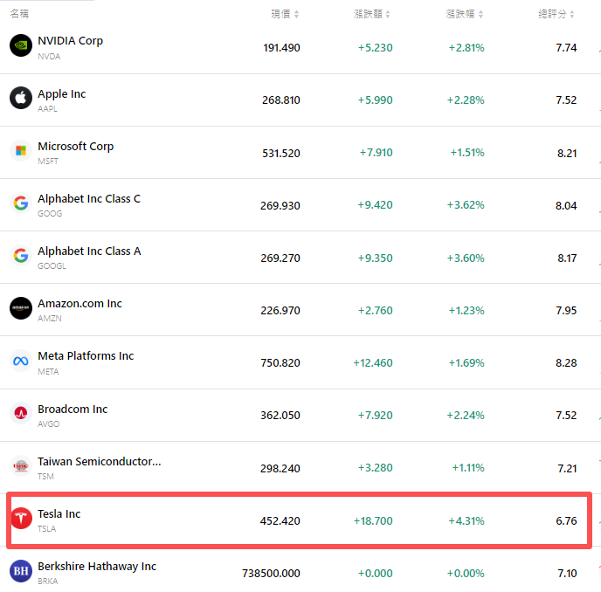Click the 名稱 column header
The width and height of the screenshot is (601, 592).
(x=19, y=14)
